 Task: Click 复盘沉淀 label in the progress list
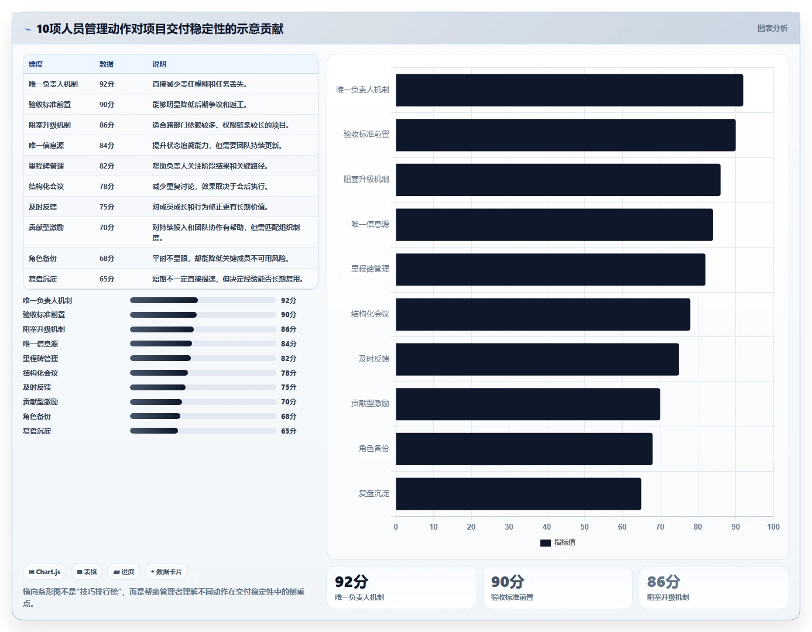(37, 431)
